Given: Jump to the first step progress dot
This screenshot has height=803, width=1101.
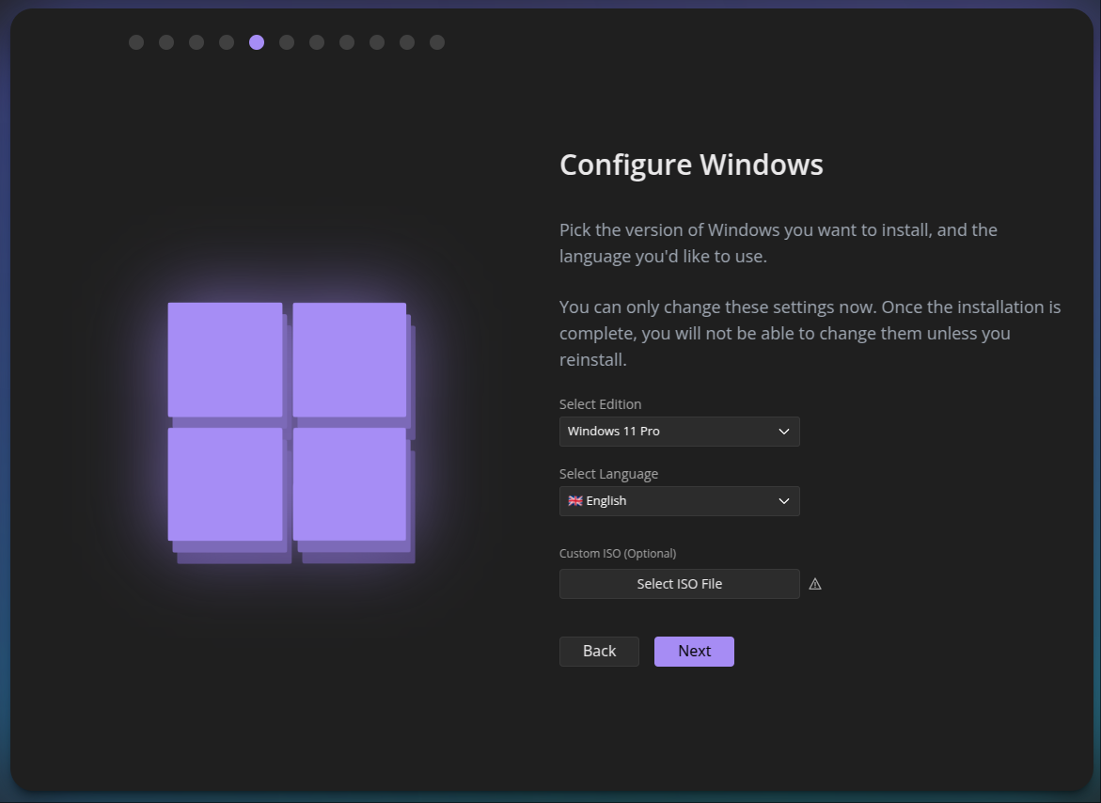Looking at the screenshot, I should (x=136, y=42).
